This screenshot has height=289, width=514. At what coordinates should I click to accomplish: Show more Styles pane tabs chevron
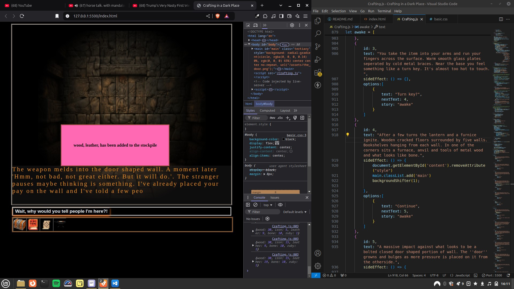296,111
